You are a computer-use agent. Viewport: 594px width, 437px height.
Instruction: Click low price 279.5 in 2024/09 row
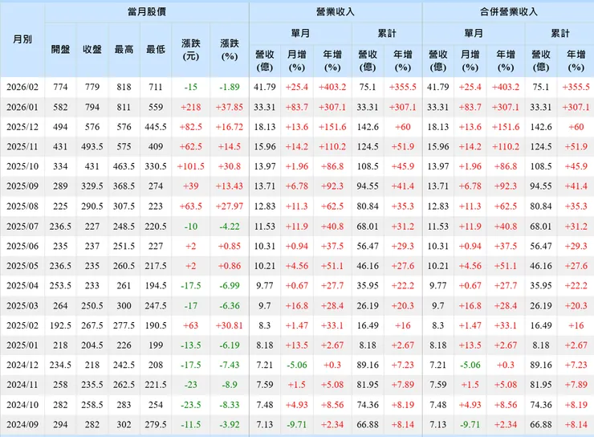(156, 425)
